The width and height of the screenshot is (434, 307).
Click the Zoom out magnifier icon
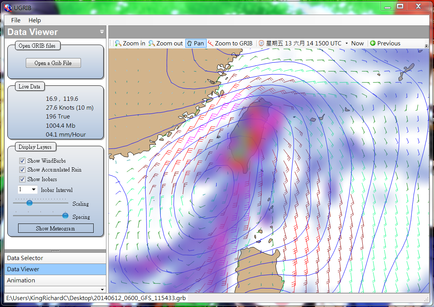(x=152, y=43)
